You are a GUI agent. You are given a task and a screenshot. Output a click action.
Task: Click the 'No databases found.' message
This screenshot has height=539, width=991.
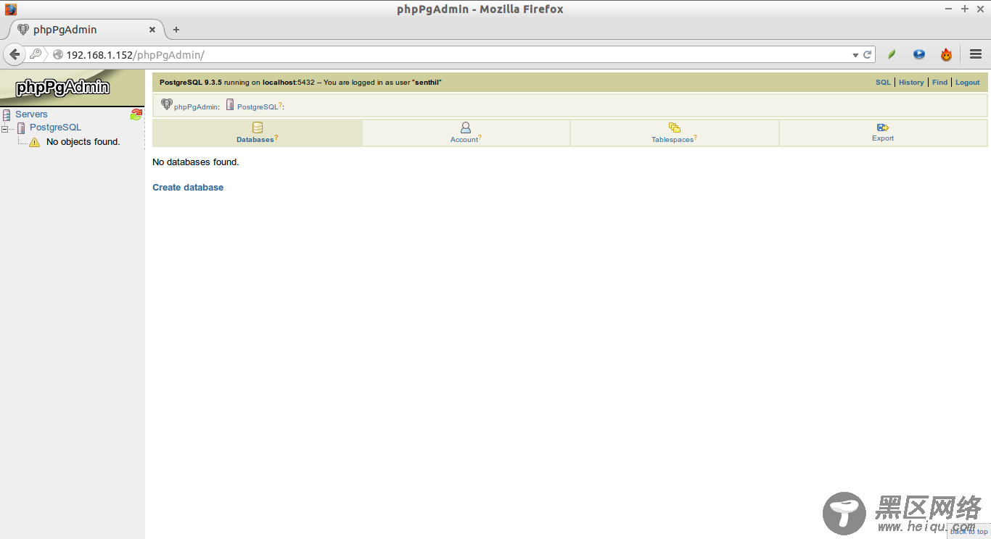pyautogui.click(x=196, y=162)
